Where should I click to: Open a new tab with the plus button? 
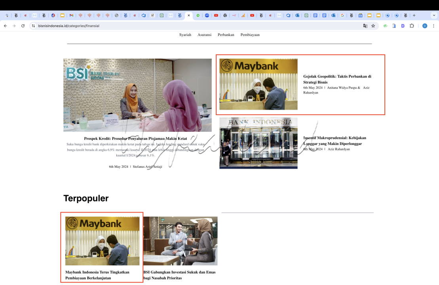click(x=414, y=15)
